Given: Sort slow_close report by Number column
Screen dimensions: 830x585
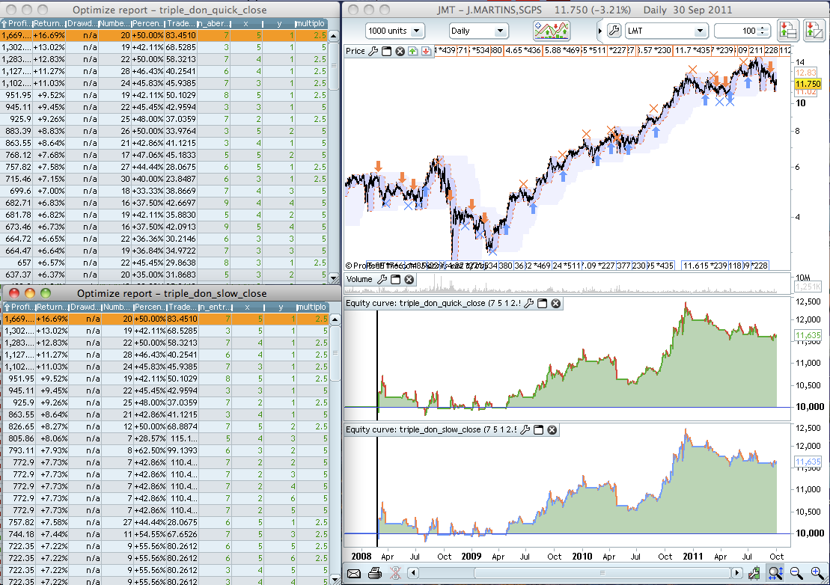Looking at the screenshot, I should tap(117, 307).
